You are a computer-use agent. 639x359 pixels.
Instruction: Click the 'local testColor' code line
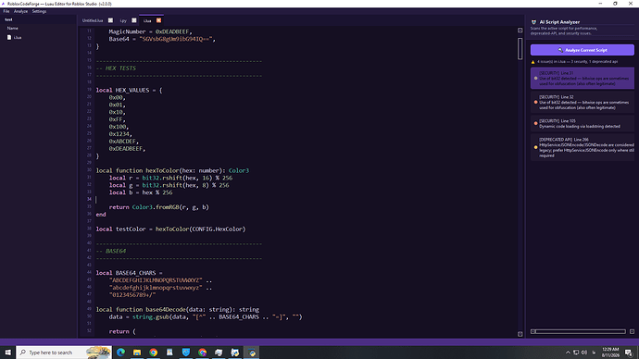[170, 229]
